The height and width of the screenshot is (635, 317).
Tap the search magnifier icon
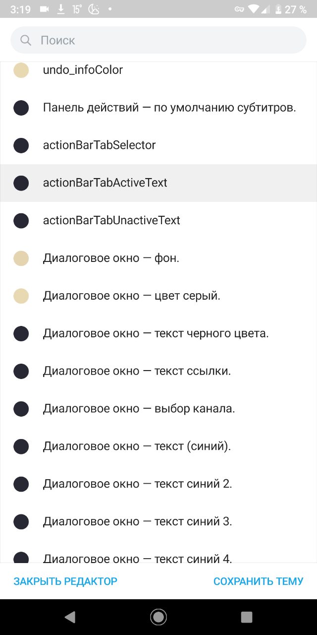pos(26,40)
